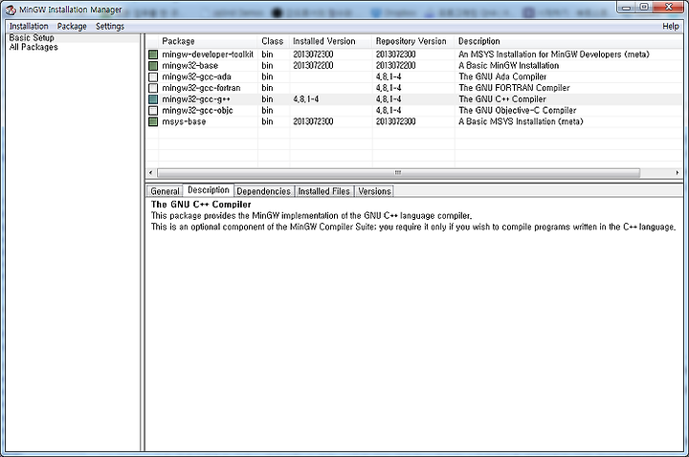Switch to the Installed Files tab

click(x=323, y=191)
